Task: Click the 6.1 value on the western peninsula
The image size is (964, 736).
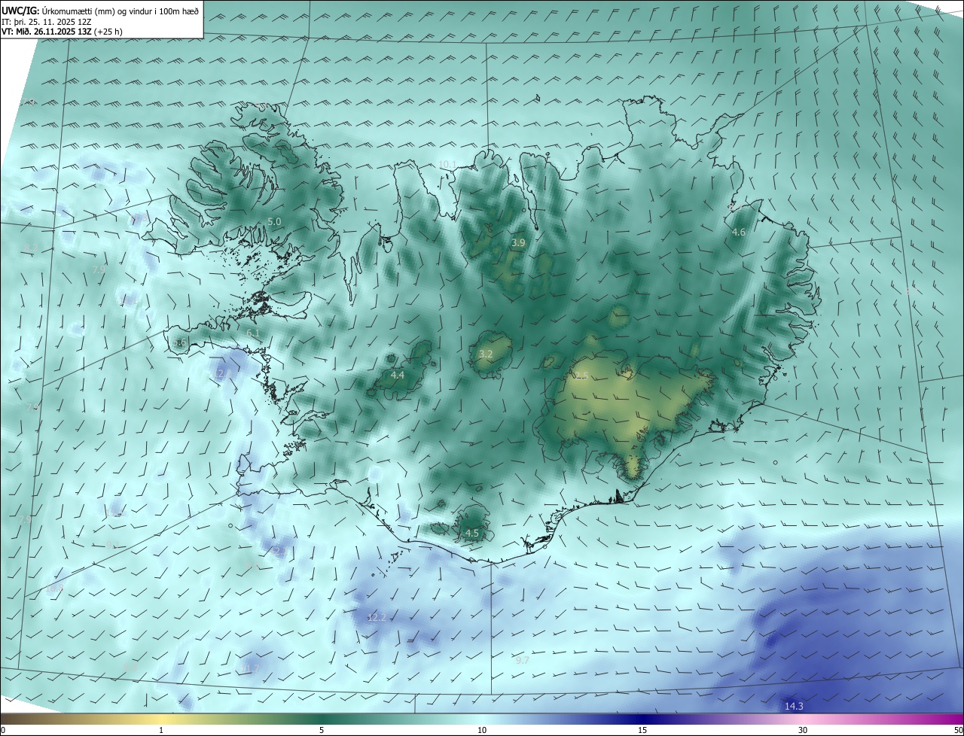Action: point(253,333)
